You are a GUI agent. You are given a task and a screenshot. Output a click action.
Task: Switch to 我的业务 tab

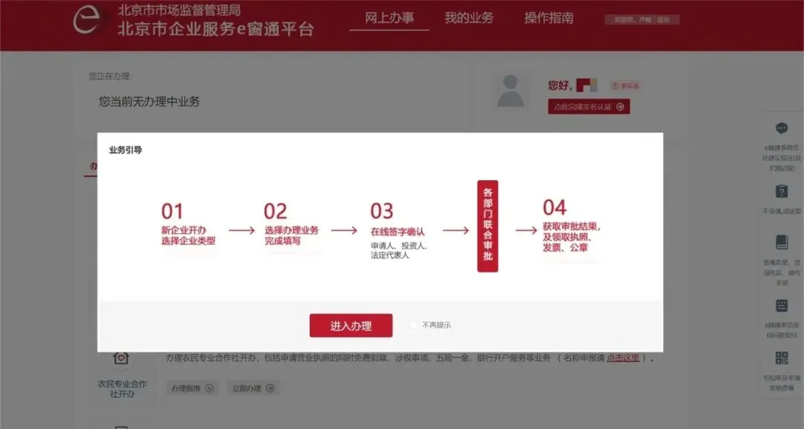click(x=469, y=18)
